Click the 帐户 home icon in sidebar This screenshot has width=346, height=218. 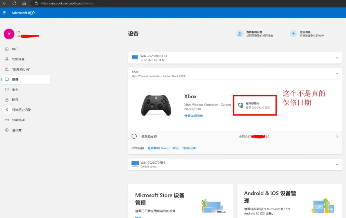coord(7,49)
